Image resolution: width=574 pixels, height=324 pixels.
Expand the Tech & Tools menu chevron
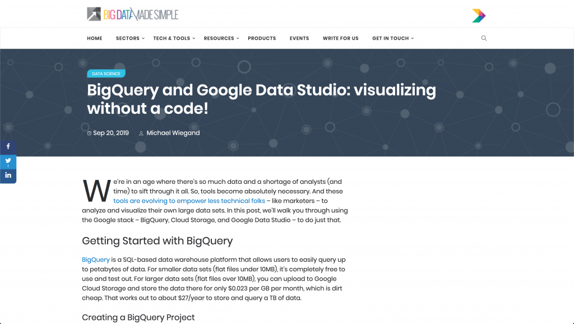pos(193,38)
